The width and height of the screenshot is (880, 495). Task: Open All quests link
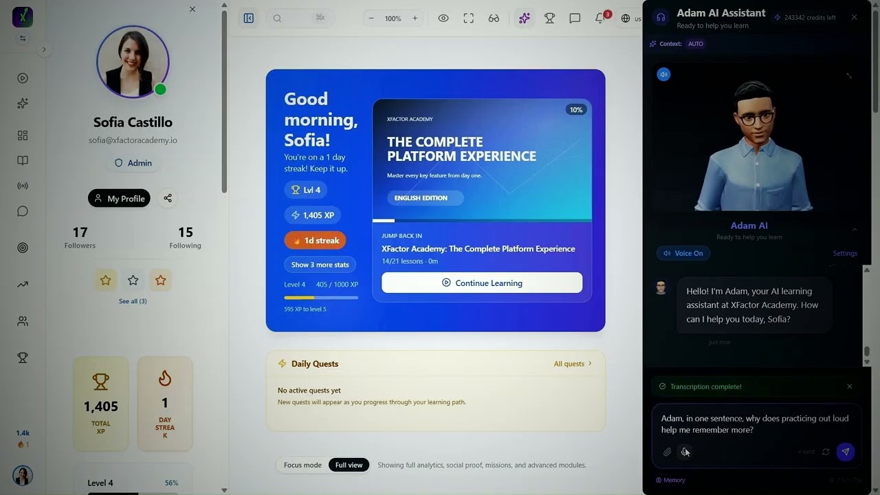click(573, 364)
